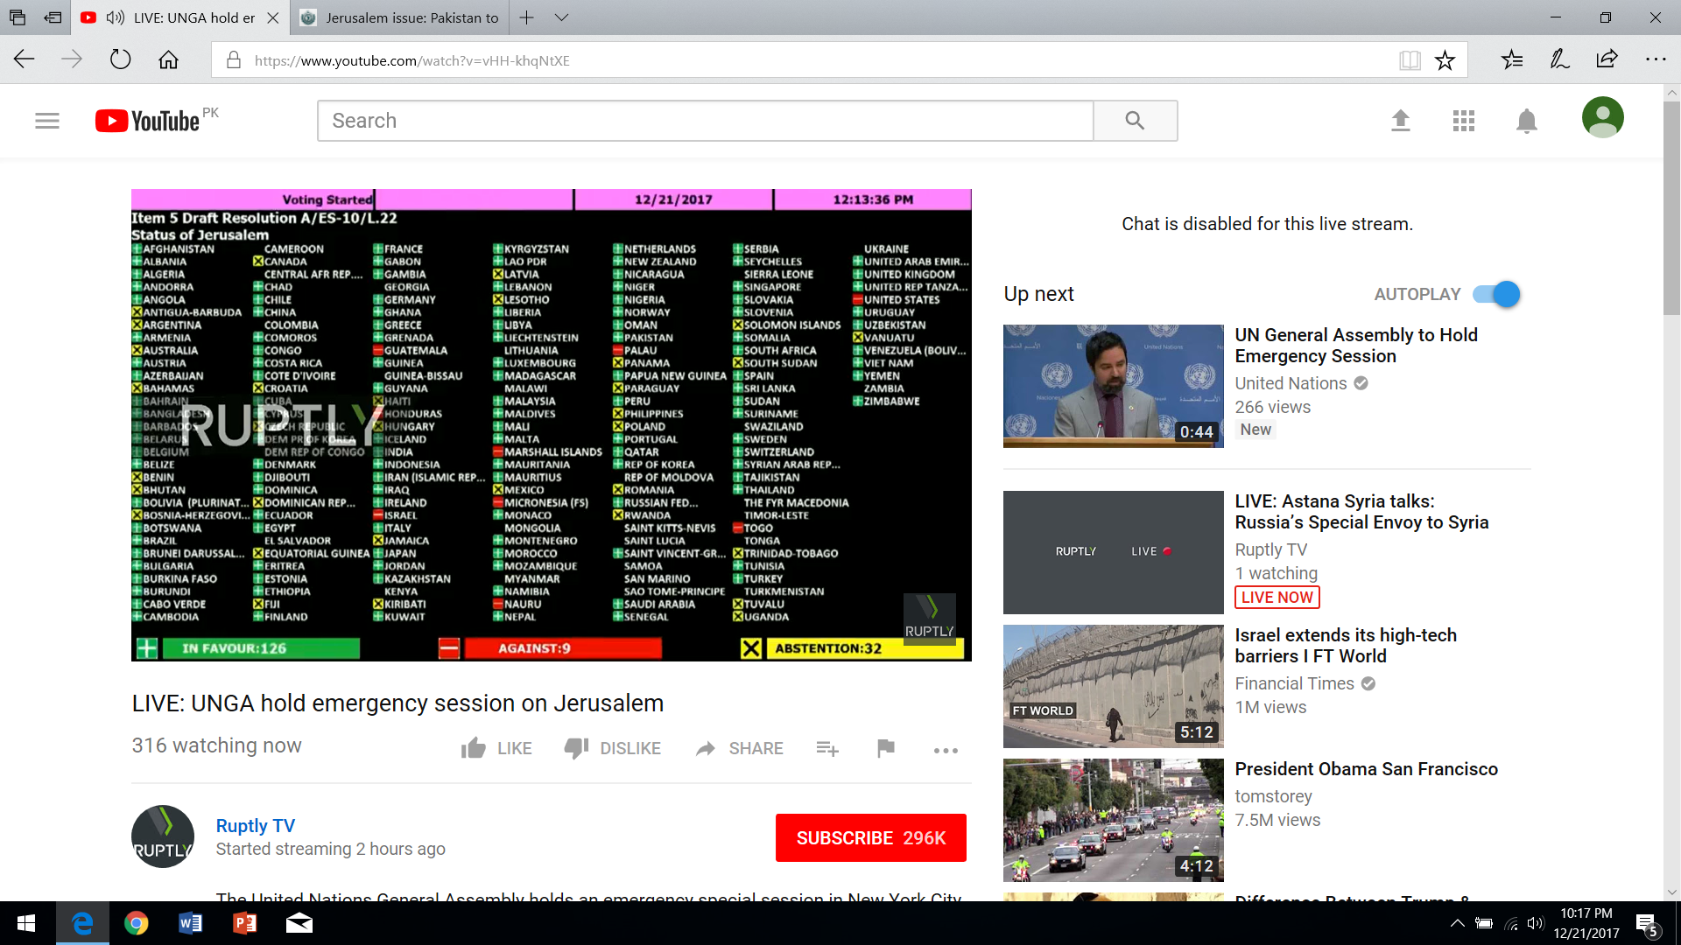Like the video with thumbs up
Image resolution: width=1681 pixels, height=945 pixels.
[496, 748]
